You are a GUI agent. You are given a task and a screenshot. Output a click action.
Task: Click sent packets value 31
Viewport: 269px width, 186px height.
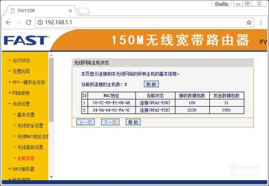[226, 103]
